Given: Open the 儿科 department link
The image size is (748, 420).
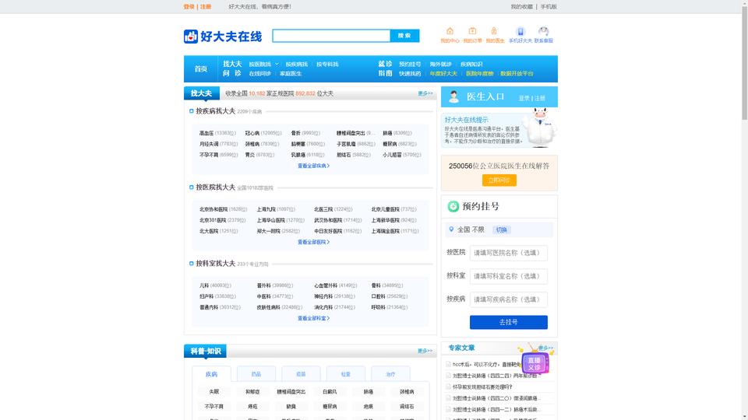Looking at the screenshot, I should click(x=204, y=285).
